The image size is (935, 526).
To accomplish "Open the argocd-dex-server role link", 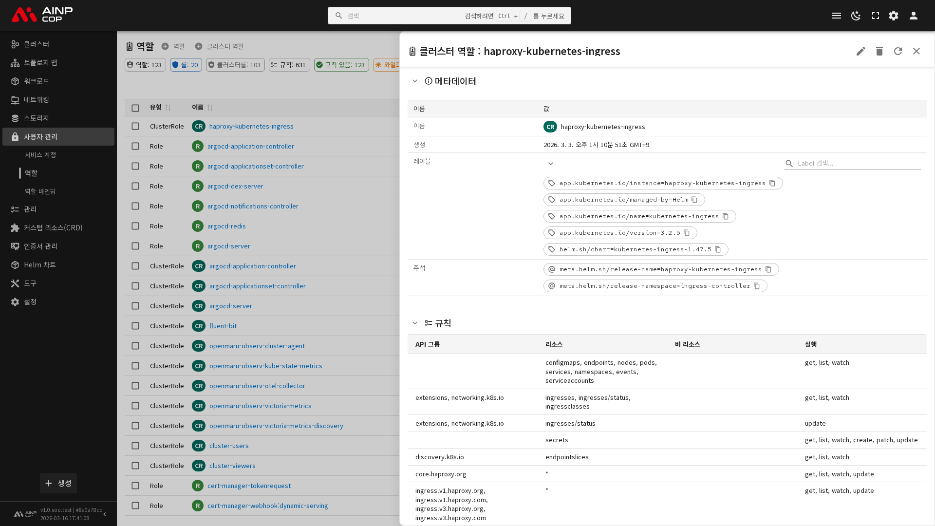I will click(x=235, y=186).
